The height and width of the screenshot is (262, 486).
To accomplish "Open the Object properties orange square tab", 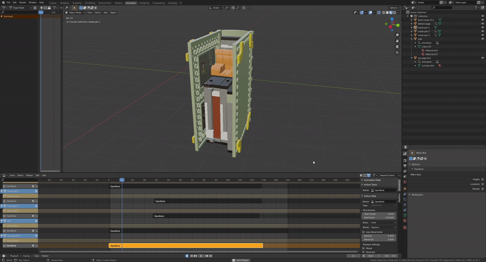I will 405,188.
